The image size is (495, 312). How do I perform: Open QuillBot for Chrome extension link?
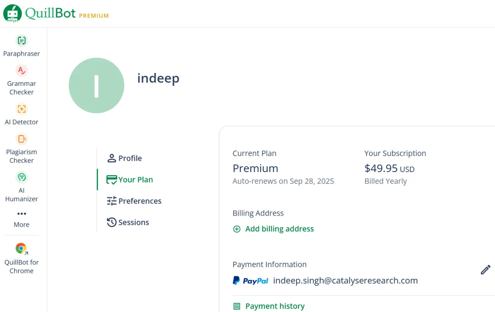tap(22, 258)
